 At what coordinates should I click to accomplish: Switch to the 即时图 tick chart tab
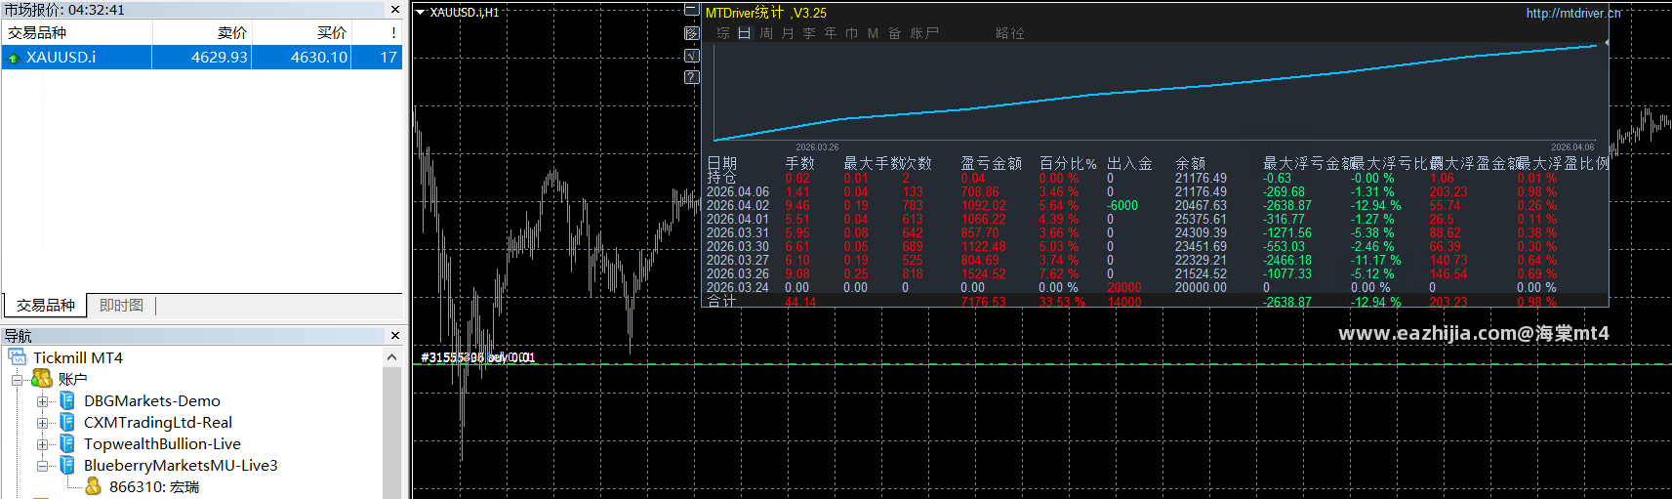tap(121, 306)
